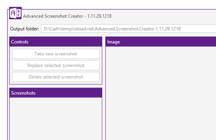
Task: Click the Take new screenshot button
Action: pyautogui.click(x=56, y=54)
